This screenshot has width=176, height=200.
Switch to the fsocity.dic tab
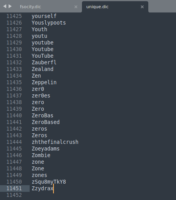pyautogui.click(x=30, y=7)
